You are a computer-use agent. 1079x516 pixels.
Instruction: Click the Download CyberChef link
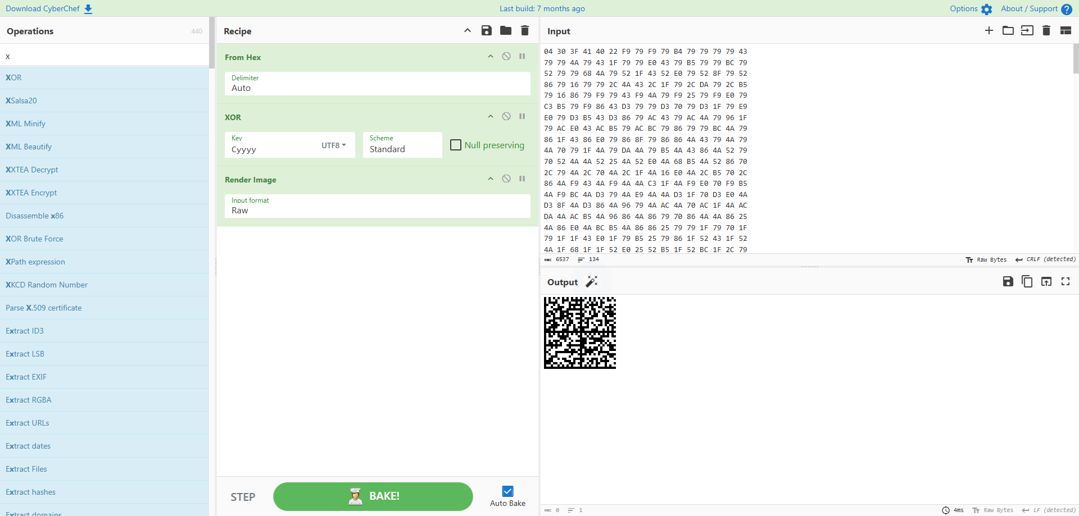tap(49, 8)
